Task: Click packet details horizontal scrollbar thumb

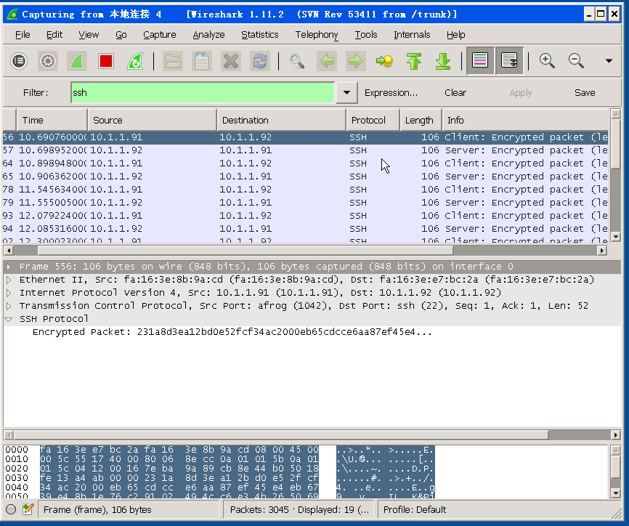Action: (281, 435)
